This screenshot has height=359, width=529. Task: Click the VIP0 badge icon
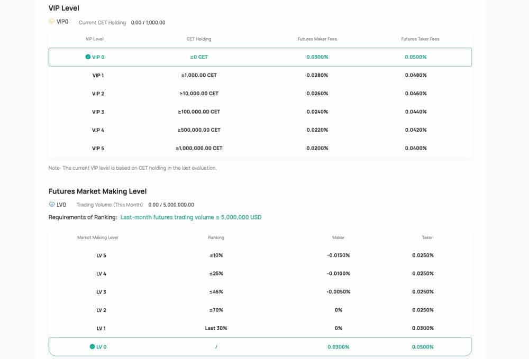pyautogui.click(x=52, y=22)
